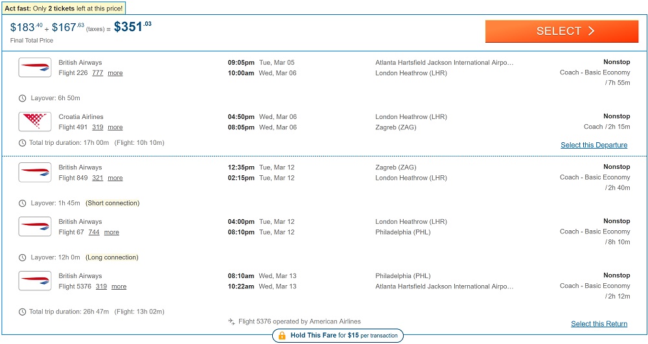648x344 pixels.
Task: Choose the Select this Return link
Action: [599, 324]
